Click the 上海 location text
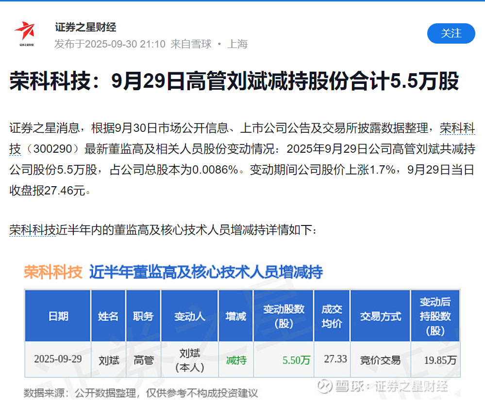 pyautogui.click(x=237, y=44)
